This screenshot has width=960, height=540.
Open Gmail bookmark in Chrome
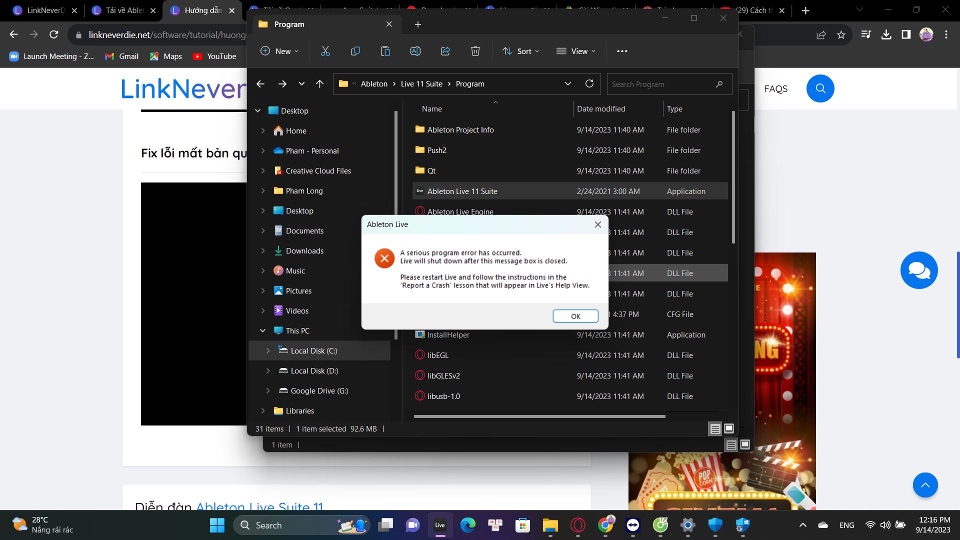(x=121, y=56)
